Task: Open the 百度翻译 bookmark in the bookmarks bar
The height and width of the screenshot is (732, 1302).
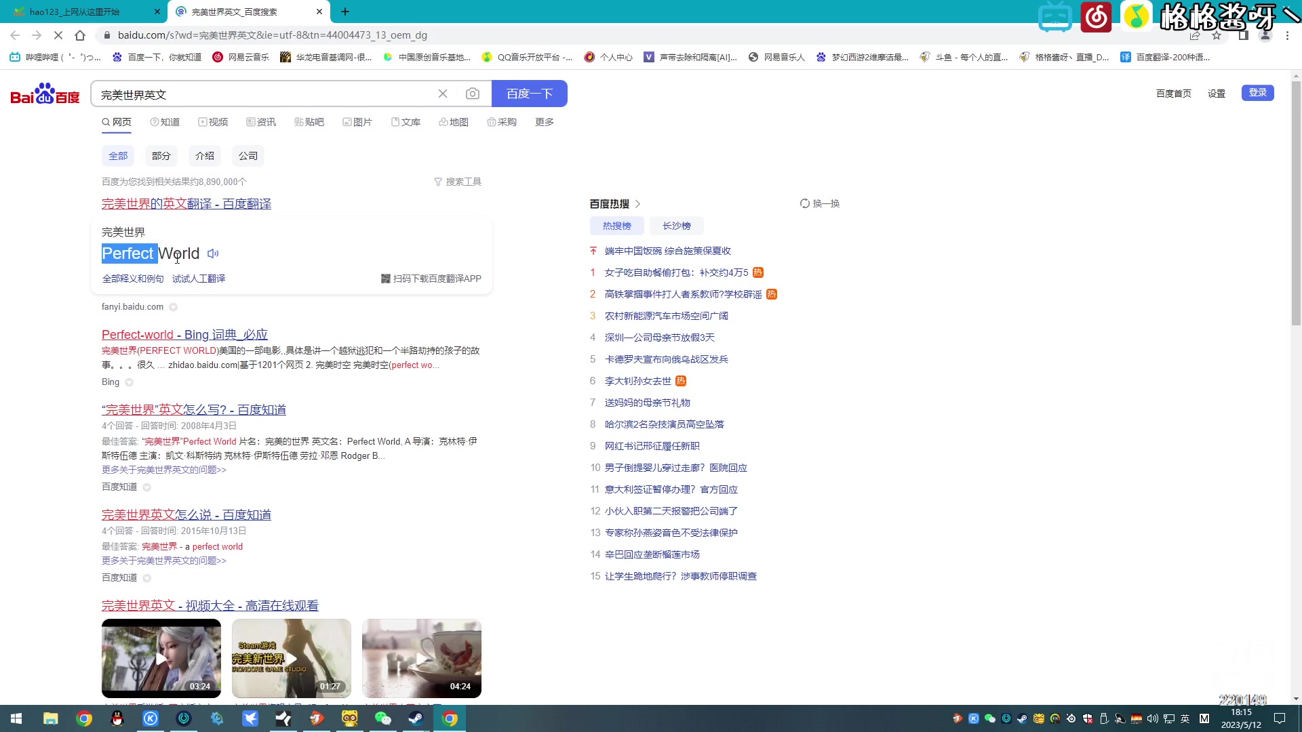Action: click(x=1165, y=57)
